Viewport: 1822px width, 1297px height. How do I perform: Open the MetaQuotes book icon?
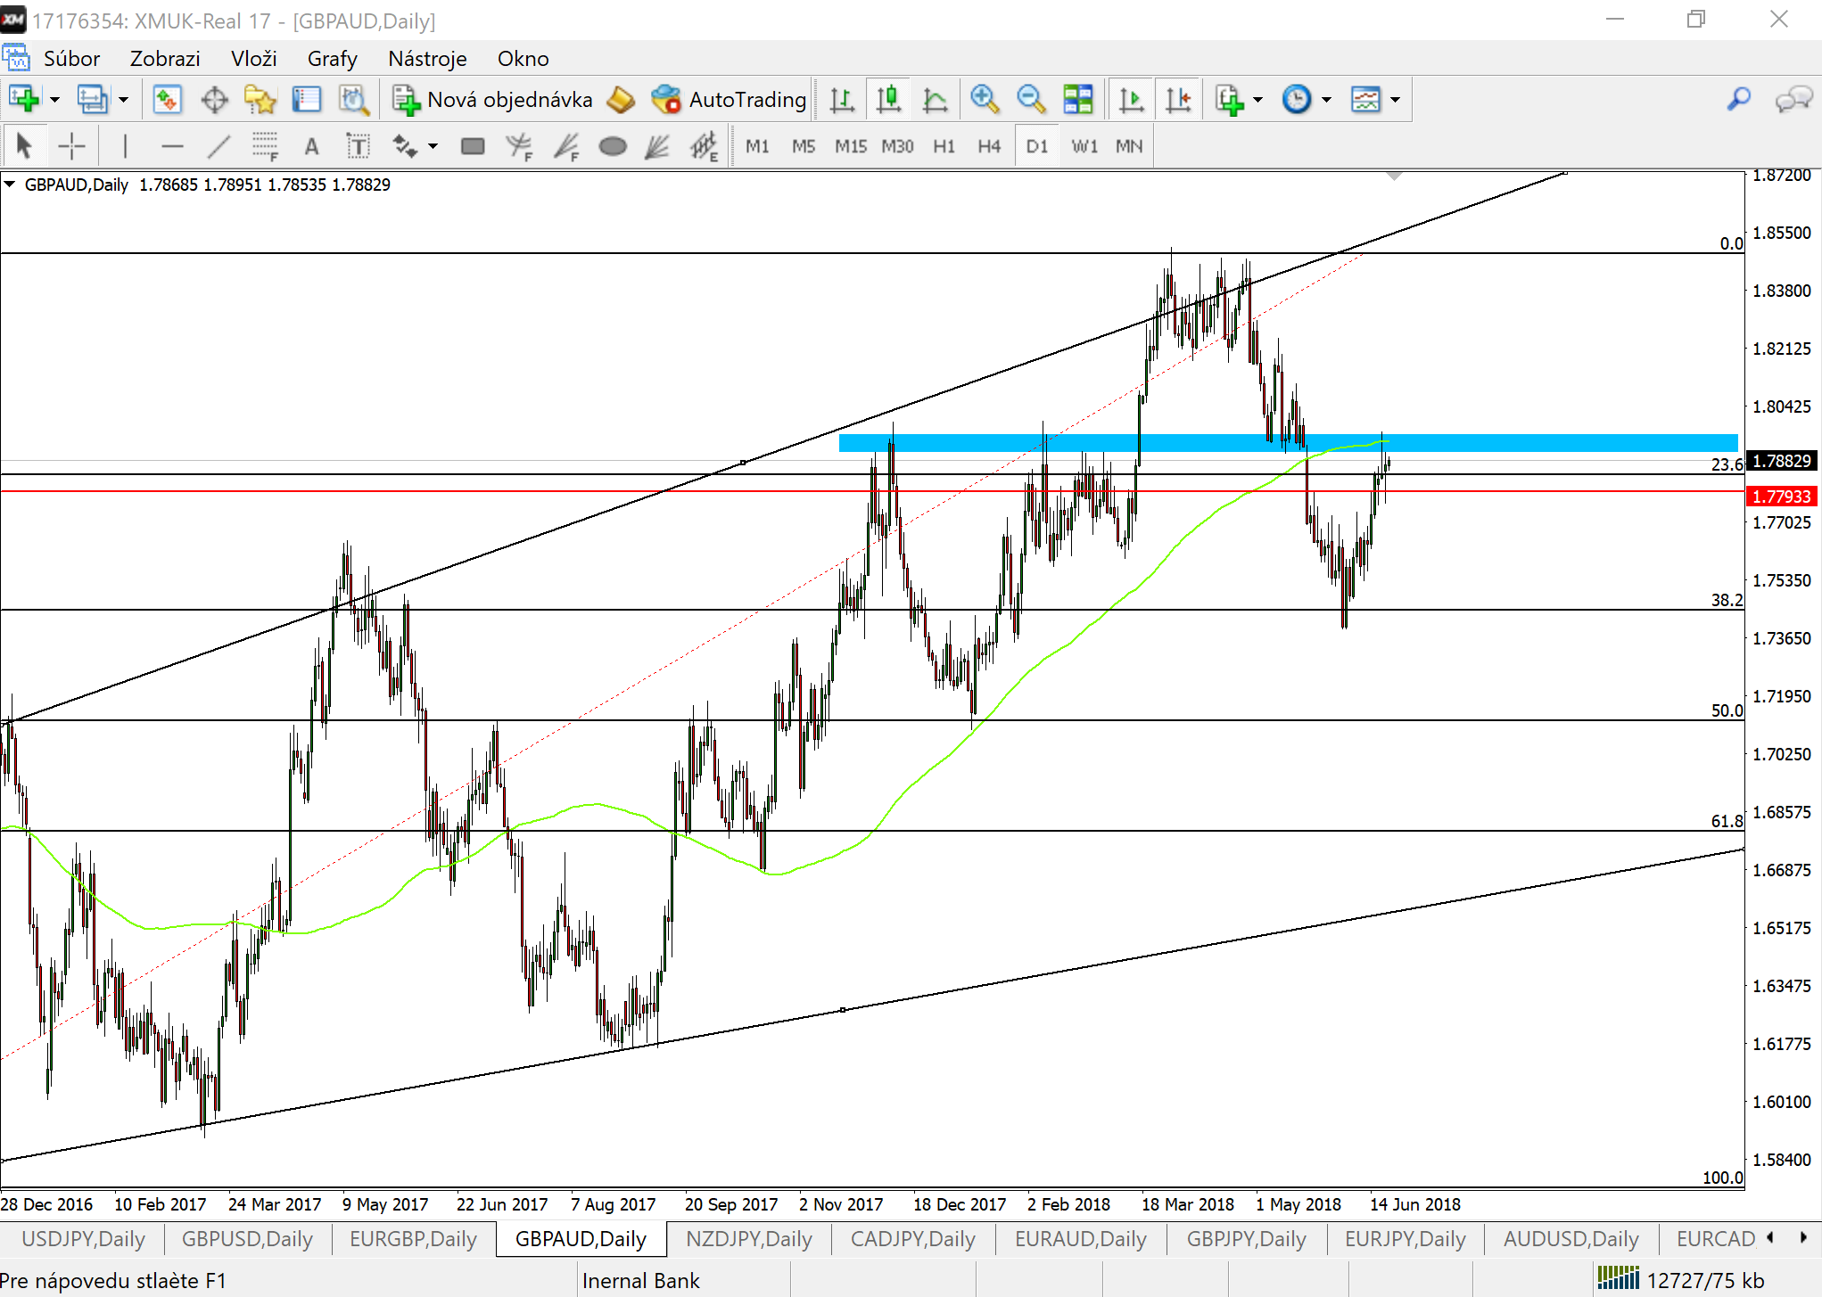[x=621, y=99]
